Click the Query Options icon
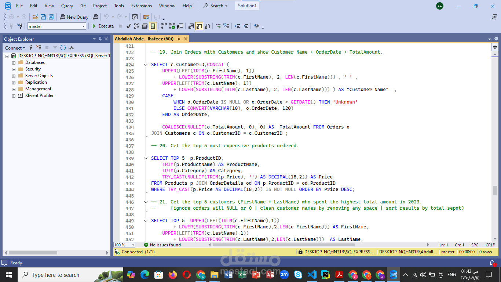The image size is (501, 282). 145,26
